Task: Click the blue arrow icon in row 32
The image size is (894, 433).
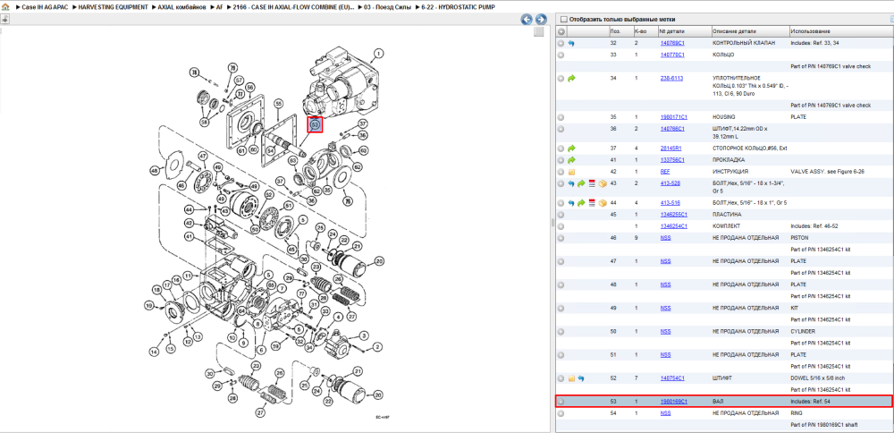Action: click(x=571, y=43)
